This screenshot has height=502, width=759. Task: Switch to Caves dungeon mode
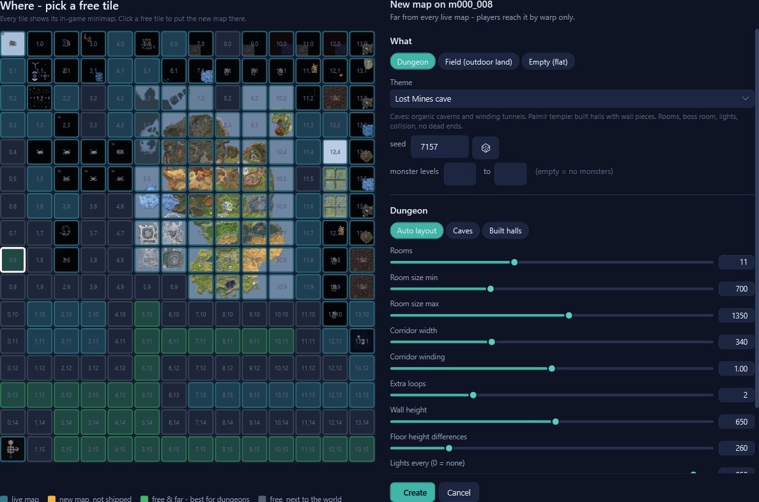pyautogui.click(x=463, y=231)
